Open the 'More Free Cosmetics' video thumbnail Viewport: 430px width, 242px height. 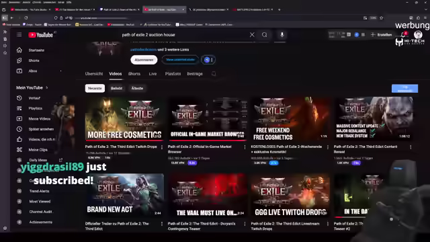point(124,119)
